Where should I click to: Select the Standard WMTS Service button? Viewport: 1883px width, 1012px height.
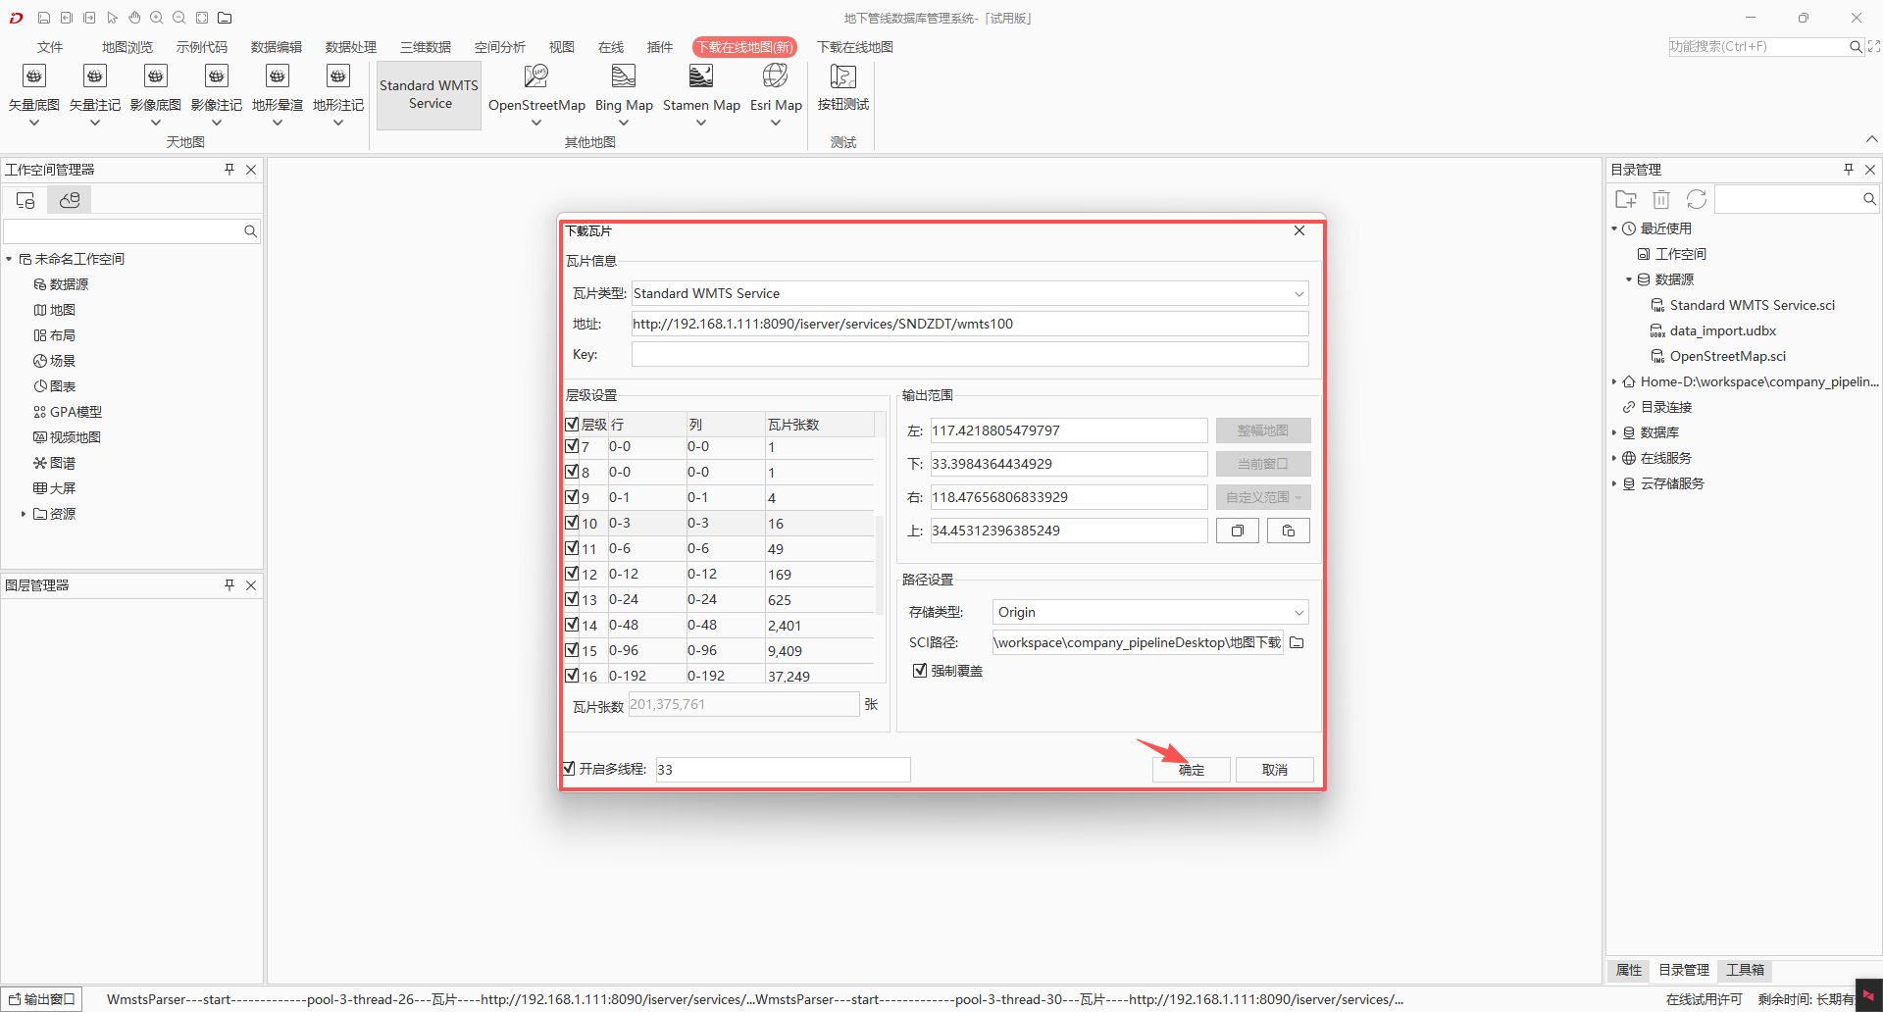(430, 95)
